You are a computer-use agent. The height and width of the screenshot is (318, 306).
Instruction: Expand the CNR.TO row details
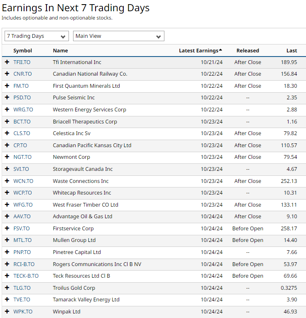[7, 74]
